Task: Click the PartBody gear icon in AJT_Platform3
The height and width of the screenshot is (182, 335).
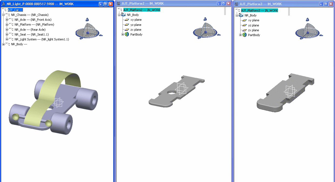Action: 245,35
